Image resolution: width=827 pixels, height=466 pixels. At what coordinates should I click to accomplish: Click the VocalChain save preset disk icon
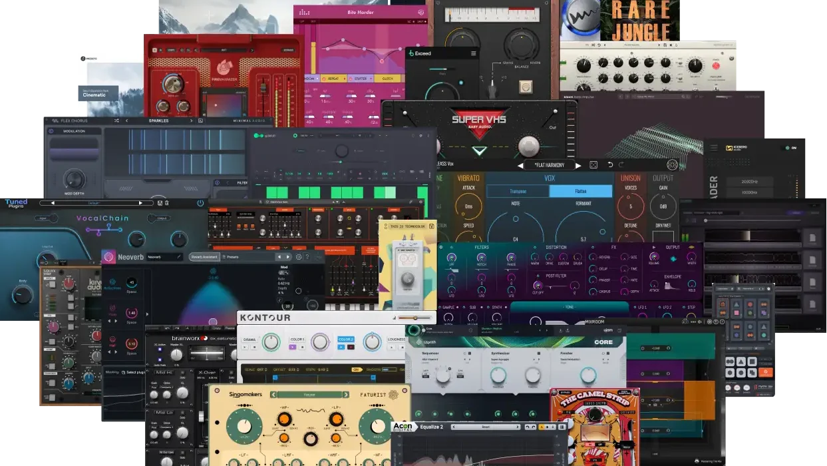(159, 203)
